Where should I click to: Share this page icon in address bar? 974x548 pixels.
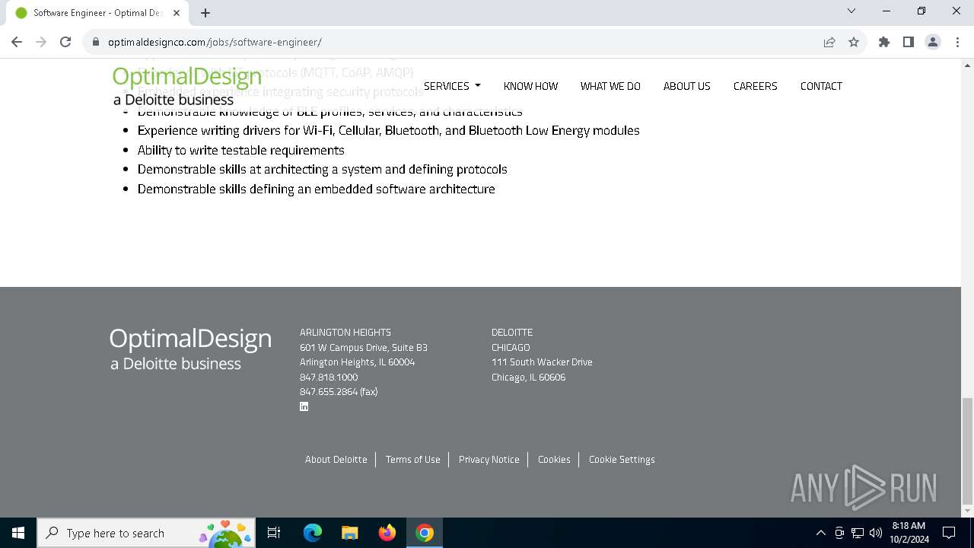click(x=829, y=42)
